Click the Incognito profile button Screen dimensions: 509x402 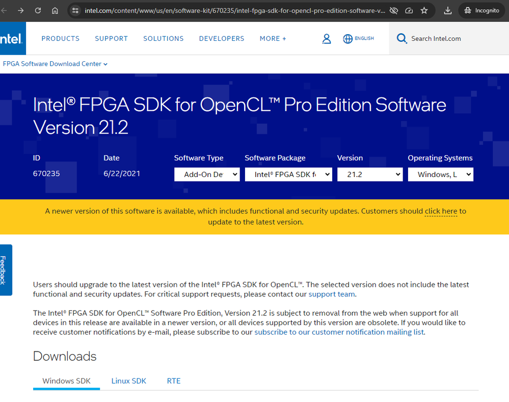(481, 11)
